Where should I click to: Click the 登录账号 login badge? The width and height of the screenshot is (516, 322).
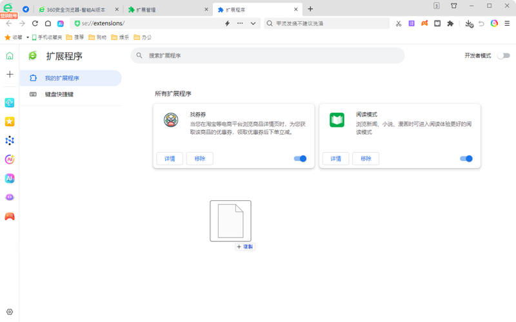8,15
